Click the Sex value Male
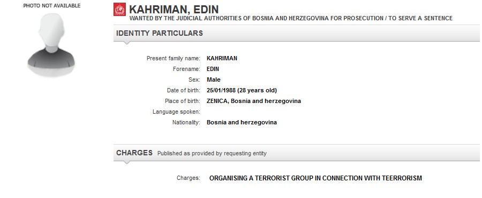The image size is (482, 198). pyautogui.click(x=213, y=80)
